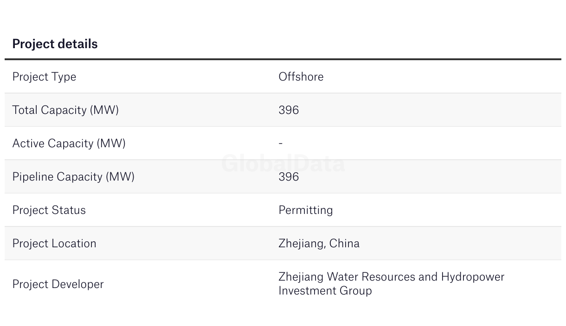Select the Project Type label
Image resolution: width=566 pixels, height=326 pixels.
pos(44,76)
